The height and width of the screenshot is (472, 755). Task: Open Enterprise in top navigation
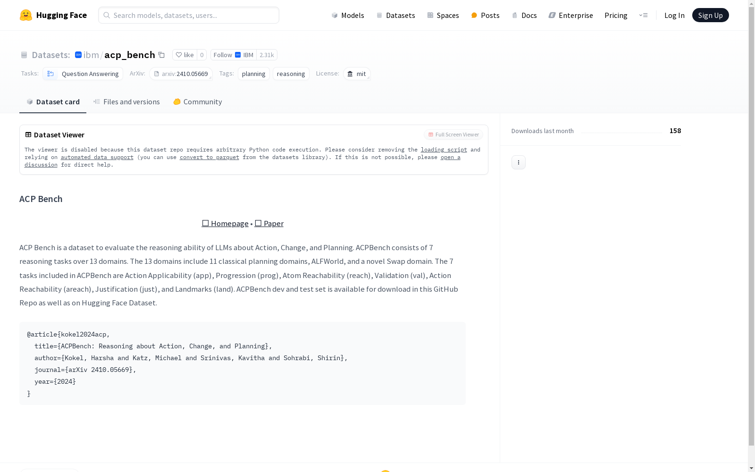click(570, 15)
